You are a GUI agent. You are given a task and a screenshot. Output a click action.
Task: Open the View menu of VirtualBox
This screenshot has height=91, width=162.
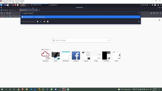click(10, 3)
